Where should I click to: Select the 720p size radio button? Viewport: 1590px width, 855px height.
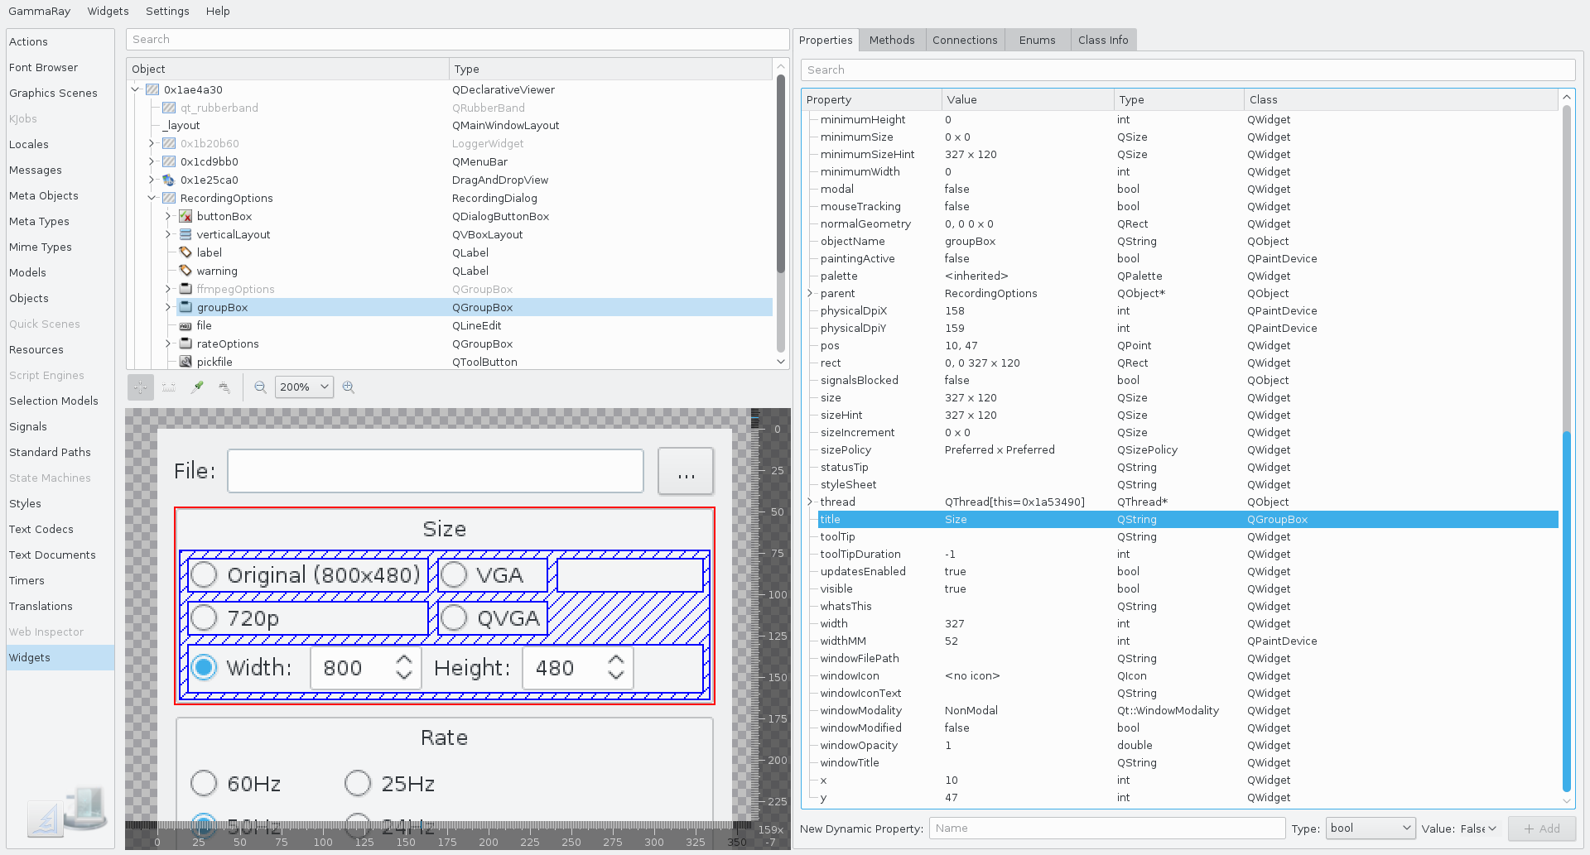(204, 617)
